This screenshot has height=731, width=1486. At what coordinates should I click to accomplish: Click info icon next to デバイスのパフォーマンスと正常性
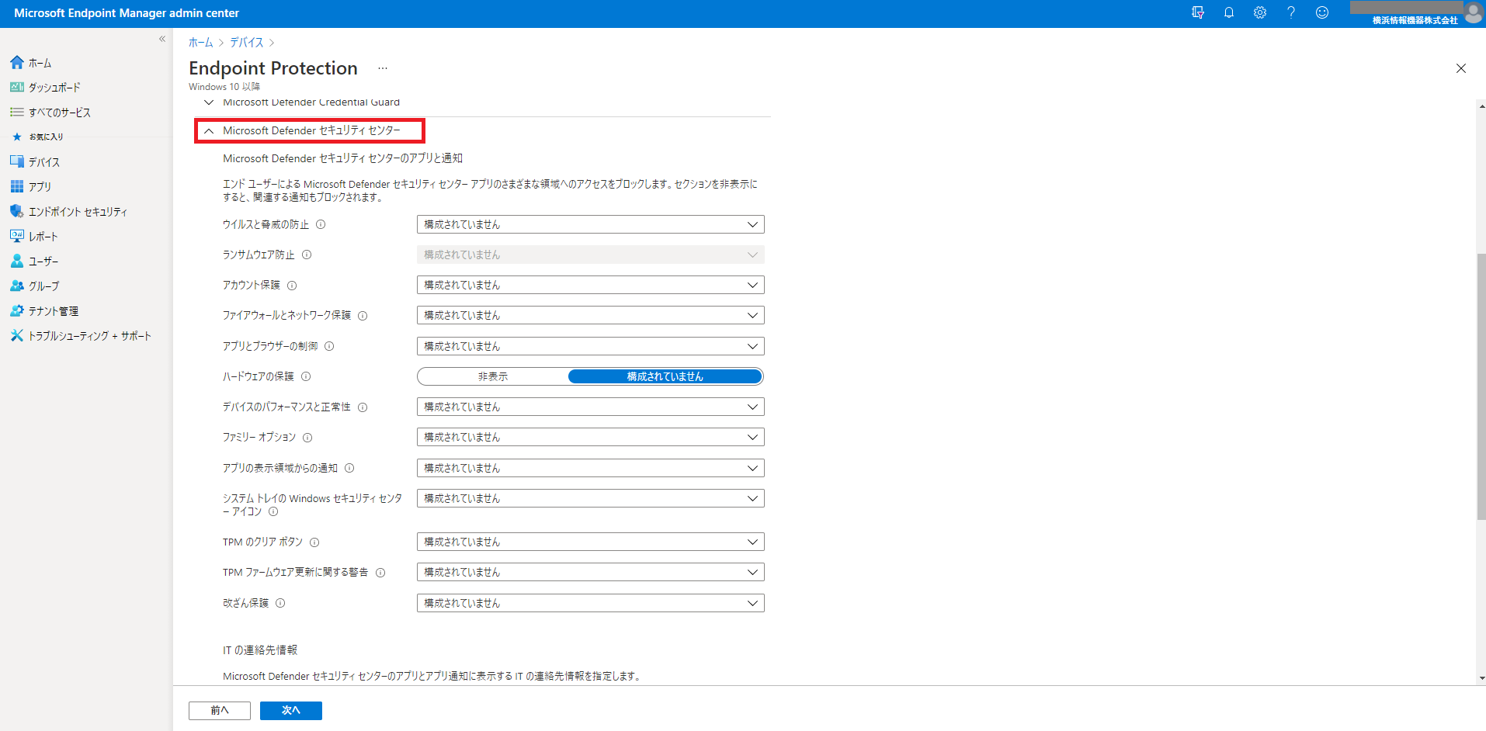tap(363, 407)
